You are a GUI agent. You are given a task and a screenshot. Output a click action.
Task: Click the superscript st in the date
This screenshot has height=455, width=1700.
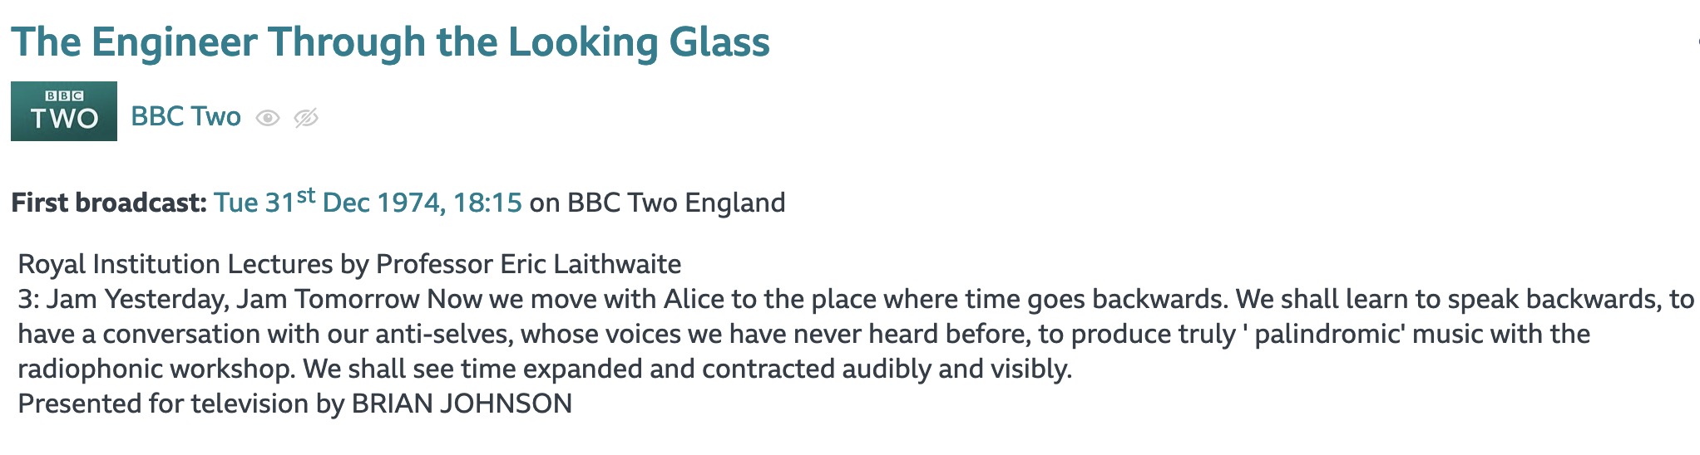click(x=305, y=196)
